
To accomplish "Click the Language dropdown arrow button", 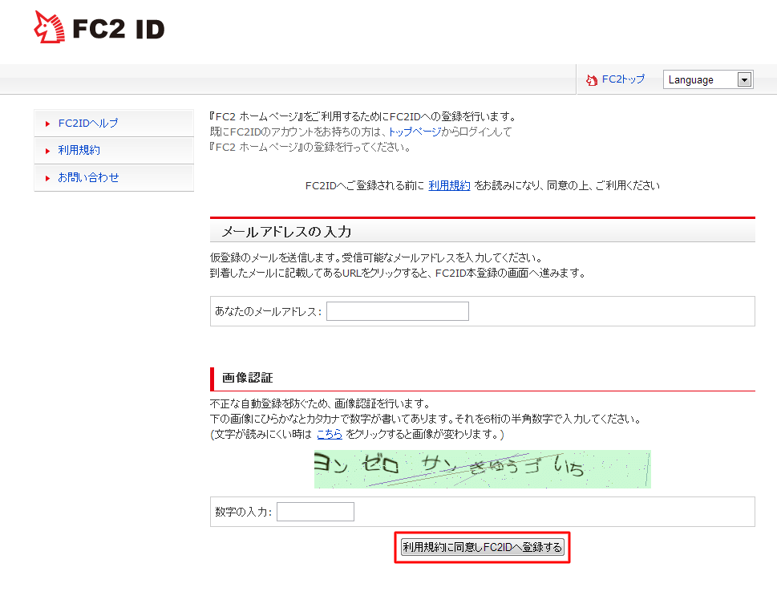I will point(744,79).
